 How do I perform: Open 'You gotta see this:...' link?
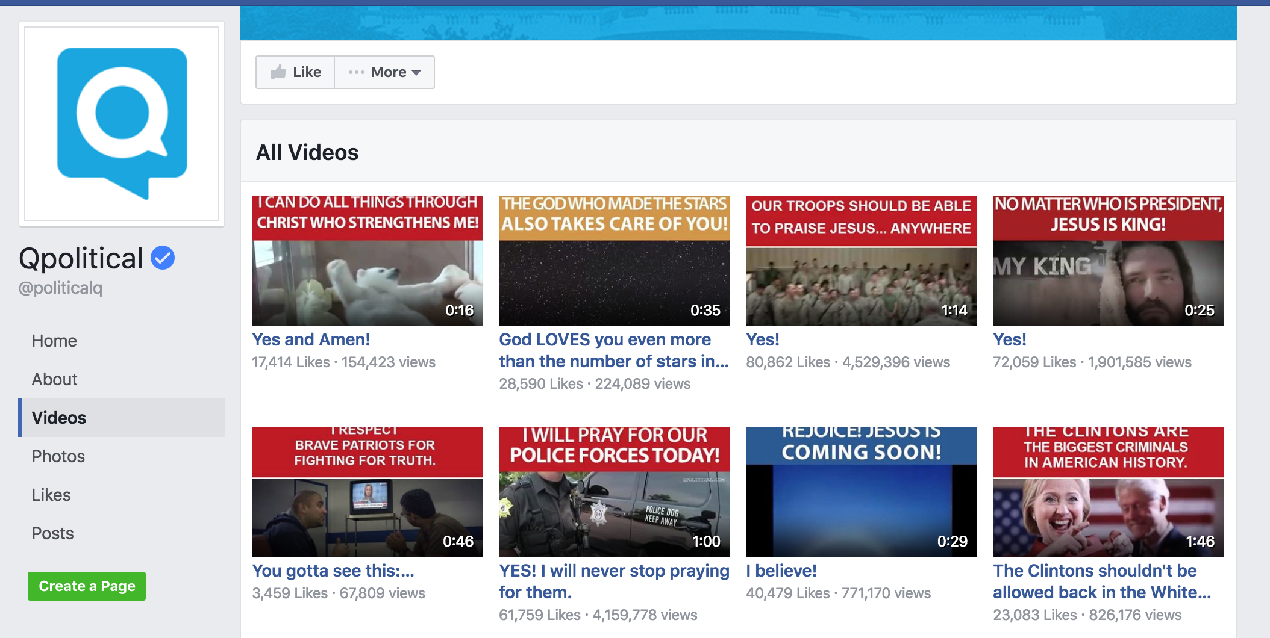333,571
